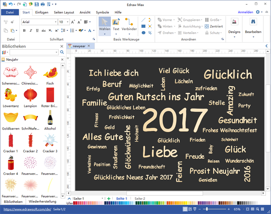Viewport: 271px width, 214px height.
Task: Switch to the Symbole tab
Action: [x=102, y=12]
